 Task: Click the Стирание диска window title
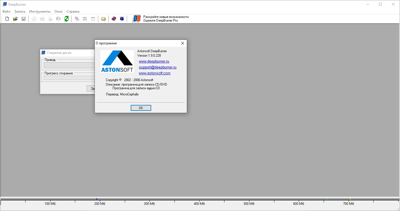click(59, 53)
